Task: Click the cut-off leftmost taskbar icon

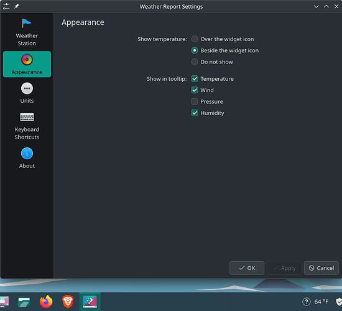Action: (x=4, y=302)
